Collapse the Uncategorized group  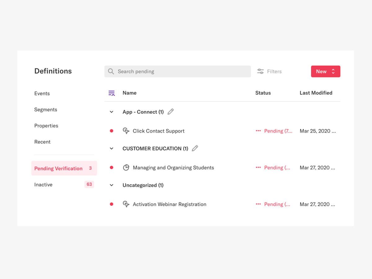111,185
